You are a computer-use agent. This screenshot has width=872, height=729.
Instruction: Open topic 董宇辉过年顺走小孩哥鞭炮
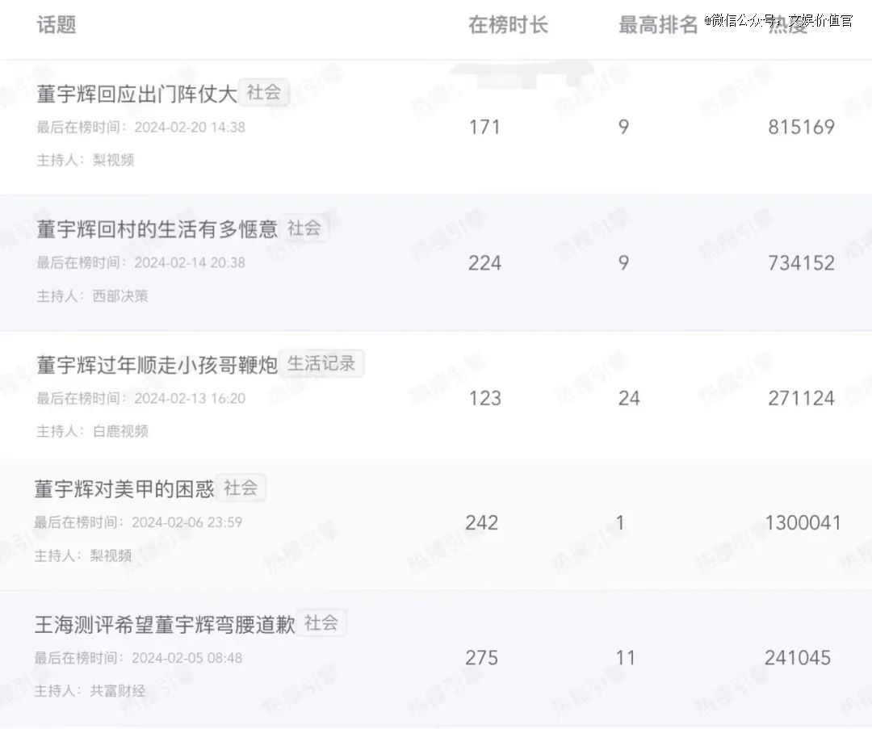pyautogui.click(x=157, y=365)
